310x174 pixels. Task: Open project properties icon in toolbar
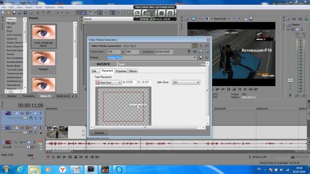[31, 13]
